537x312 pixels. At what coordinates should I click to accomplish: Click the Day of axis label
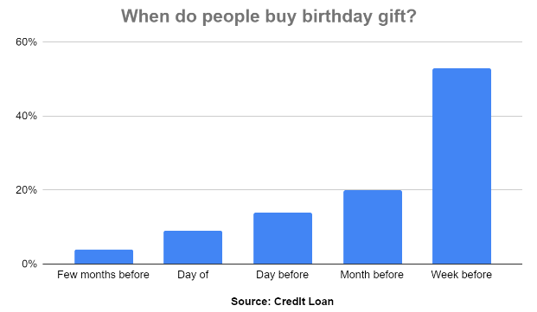click(x=193, y=275)
